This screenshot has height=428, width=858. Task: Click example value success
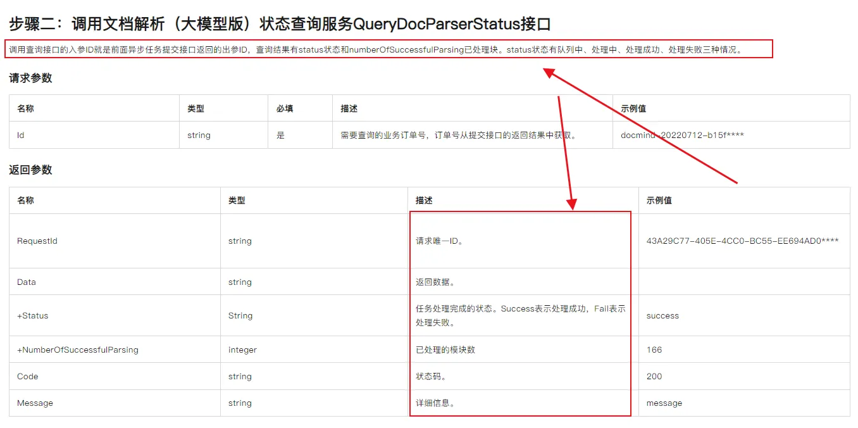[x=662, y=315]
